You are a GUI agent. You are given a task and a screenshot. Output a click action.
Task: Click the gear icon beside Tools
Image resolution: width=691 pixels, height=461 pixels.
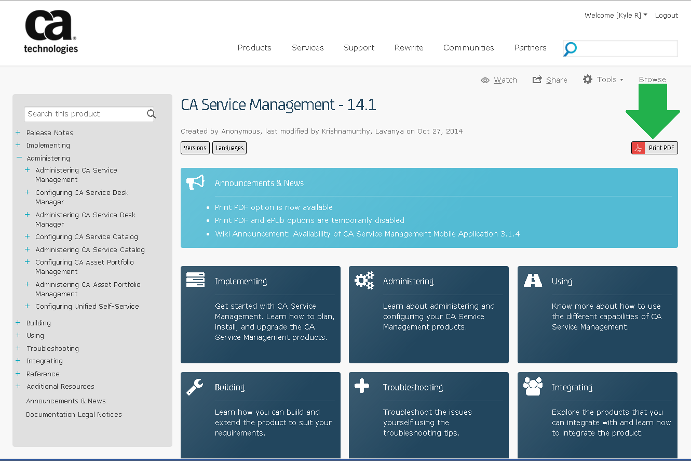[588, 79]
